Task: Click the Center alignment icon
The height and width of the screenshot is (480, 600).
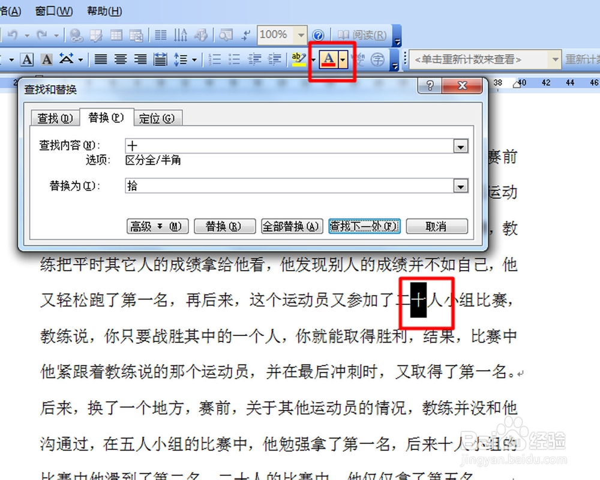Action: click(x=121, y=59)
